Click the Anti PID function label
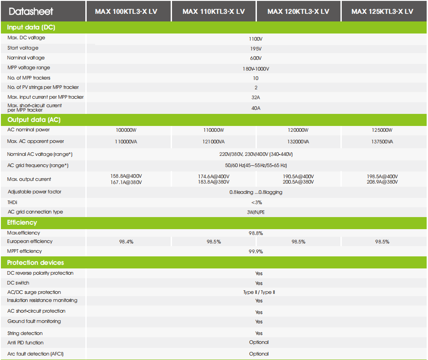 pyautogui.click(x=25, y=343)
